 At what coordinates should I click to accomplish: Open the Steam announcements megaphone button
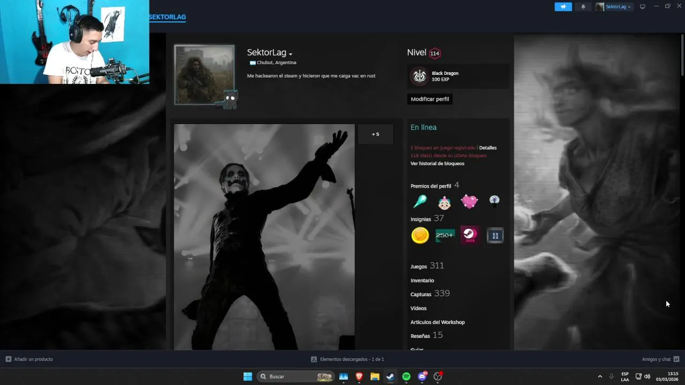point(563,6)
